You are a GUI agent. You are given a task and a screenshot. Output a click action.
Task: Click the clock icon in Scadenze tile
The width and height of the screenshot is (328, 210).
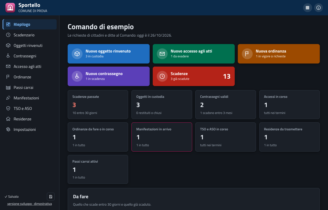pyautogui.click(x=162, y=76)
